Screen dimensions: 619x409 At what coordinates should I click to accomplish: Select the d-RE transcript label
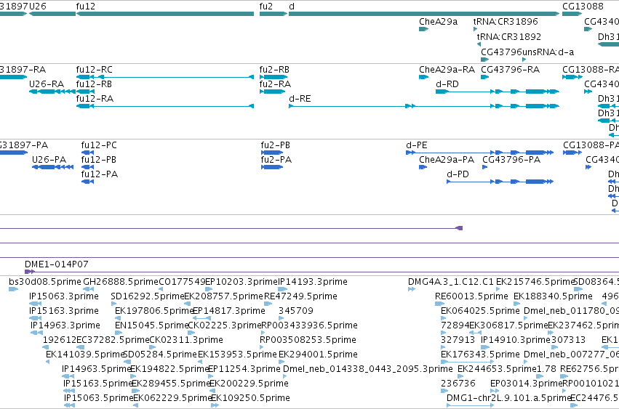coord(300,99)
